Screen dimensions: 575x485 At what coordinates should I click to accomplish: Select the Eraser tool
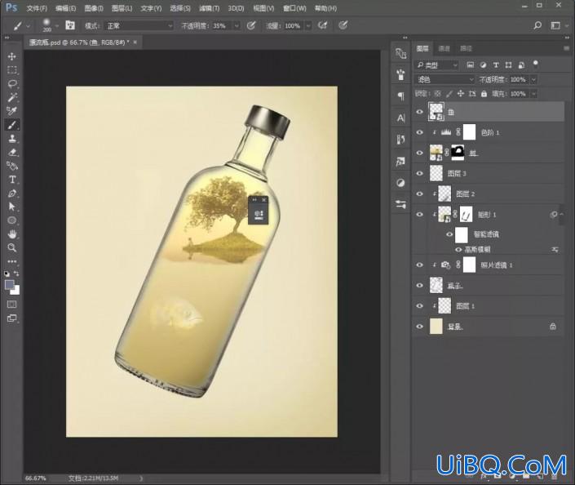(x=11, y=152)
